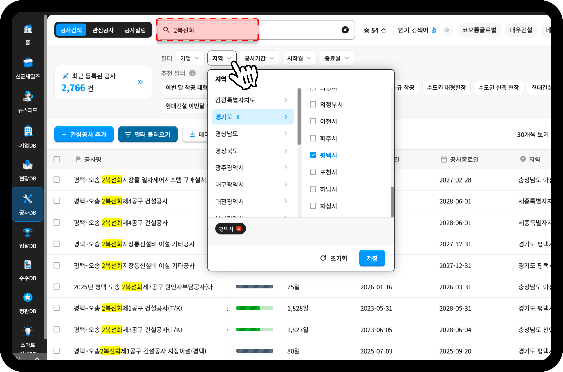Click the search magnifier icon
The height and width of the screenshot is (372, 563).
tap(166, 30)
